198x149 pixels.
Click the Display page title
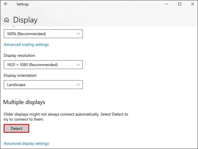(25, 20)
